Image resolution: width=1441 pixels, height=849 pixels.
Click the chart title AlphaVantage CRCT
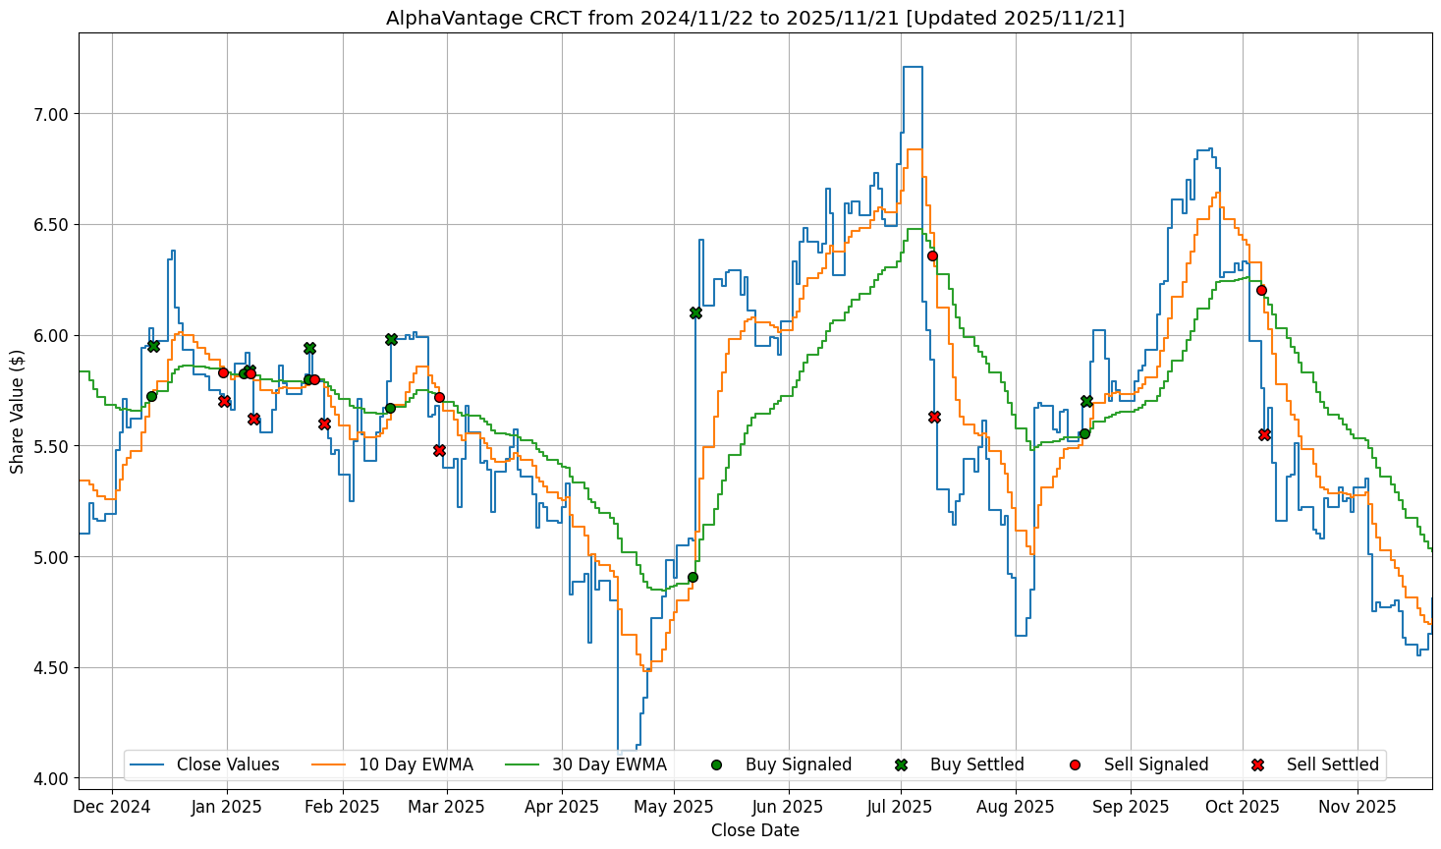(x=754, y=18)
